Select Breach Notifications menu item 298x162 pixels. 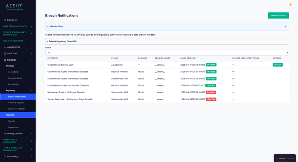18,97
